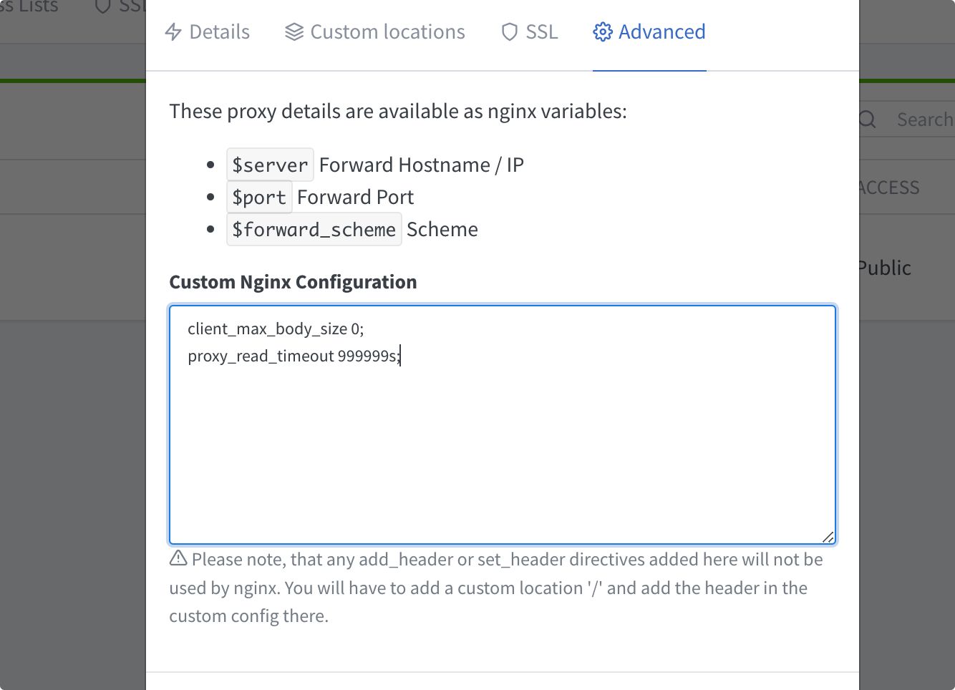Click the textarea resize handle
The image size is (955, 690).
point(828,537)
